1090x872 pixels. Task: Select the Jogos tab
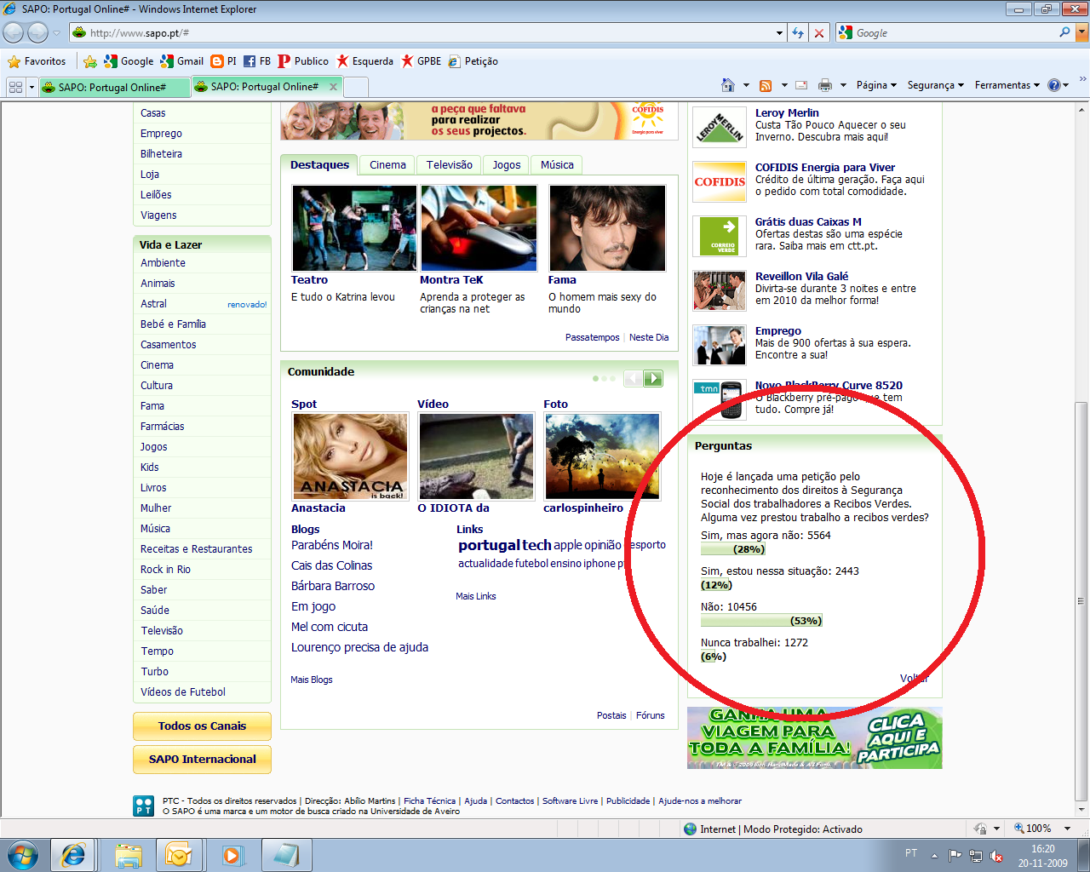tap(507, 165)
